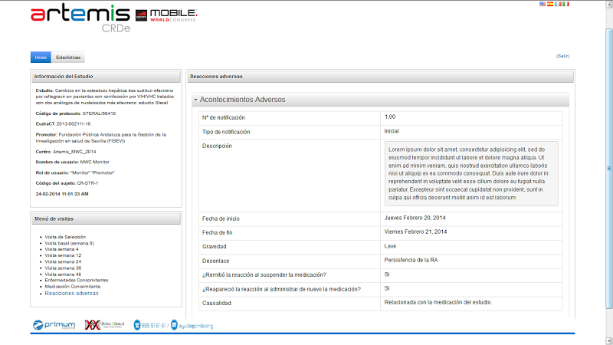Open Visita semana 24
The height and width of the screenshot is (345, 613).
pos(63,261)
